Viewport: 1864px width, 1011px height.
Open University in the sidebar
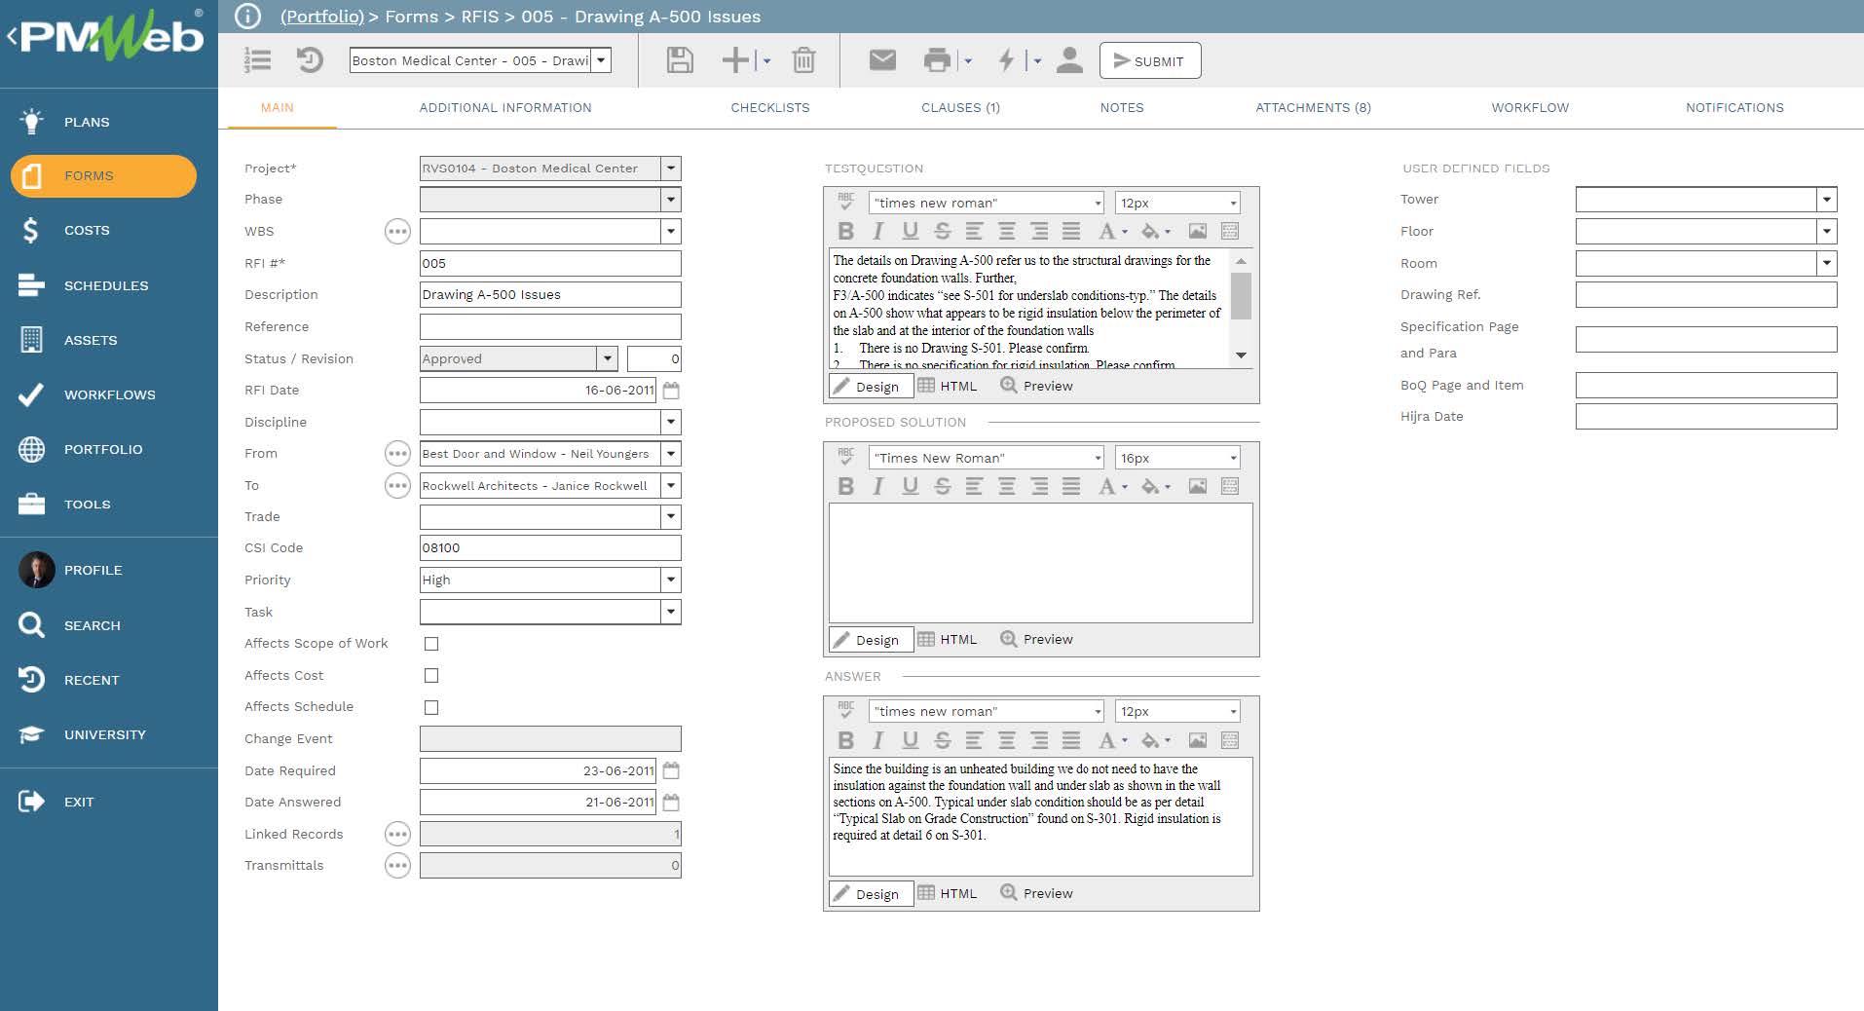(104, 734)
